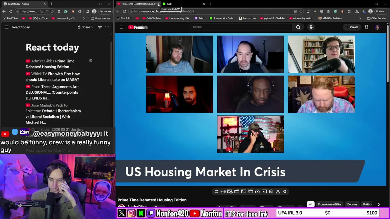390x219 pixels.
Task: Open Pisco These Arguments Are DELUSIONAL link
Action: point(52,92)
